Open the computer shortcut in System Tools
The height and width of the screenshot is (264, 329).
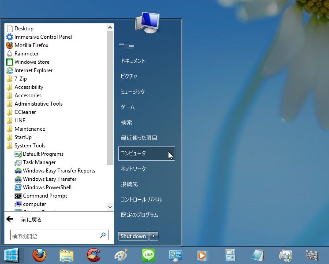30,204
